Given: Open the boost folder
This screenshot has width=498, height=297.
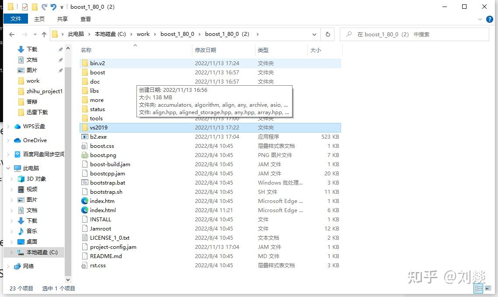Looking at the screenshot, I should click(98, 72).
